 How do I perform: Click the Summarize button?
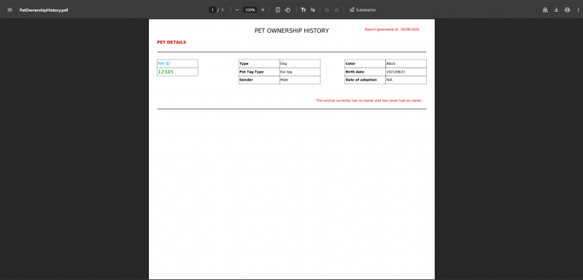click(363, 10)
